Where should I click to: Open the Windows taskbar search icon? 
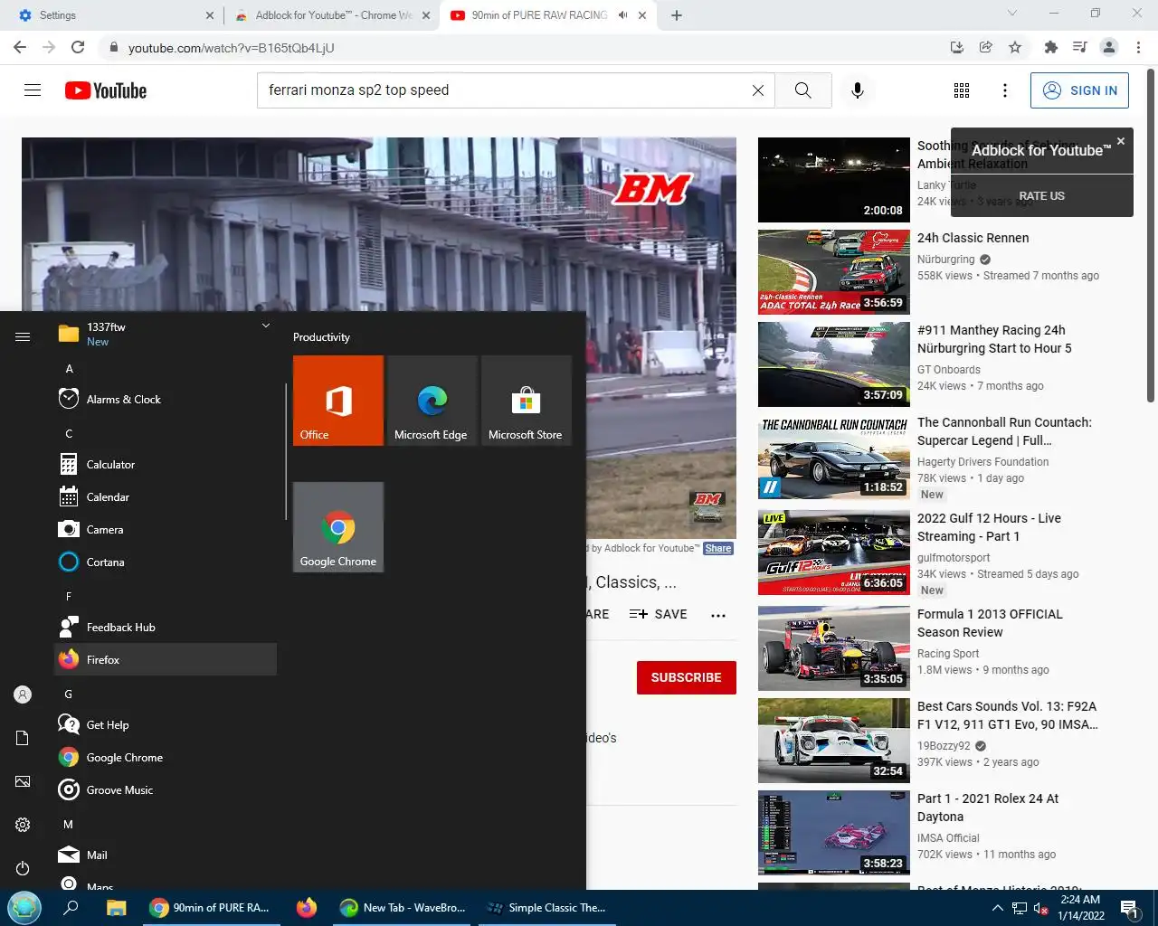point(71,908)
